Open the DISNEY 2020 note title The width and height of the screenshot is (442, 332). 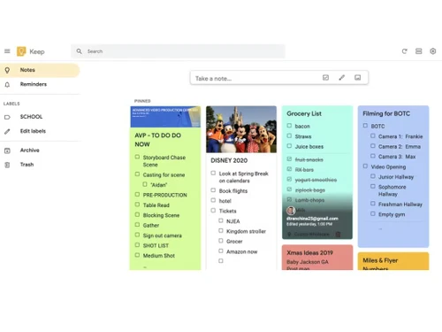pos(229,160)
